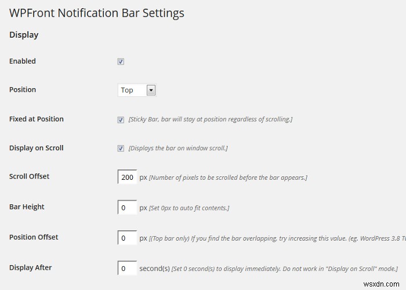Click the Bar Height label
The width and height of the screenshot is (406, 290).
click(27, 206)
